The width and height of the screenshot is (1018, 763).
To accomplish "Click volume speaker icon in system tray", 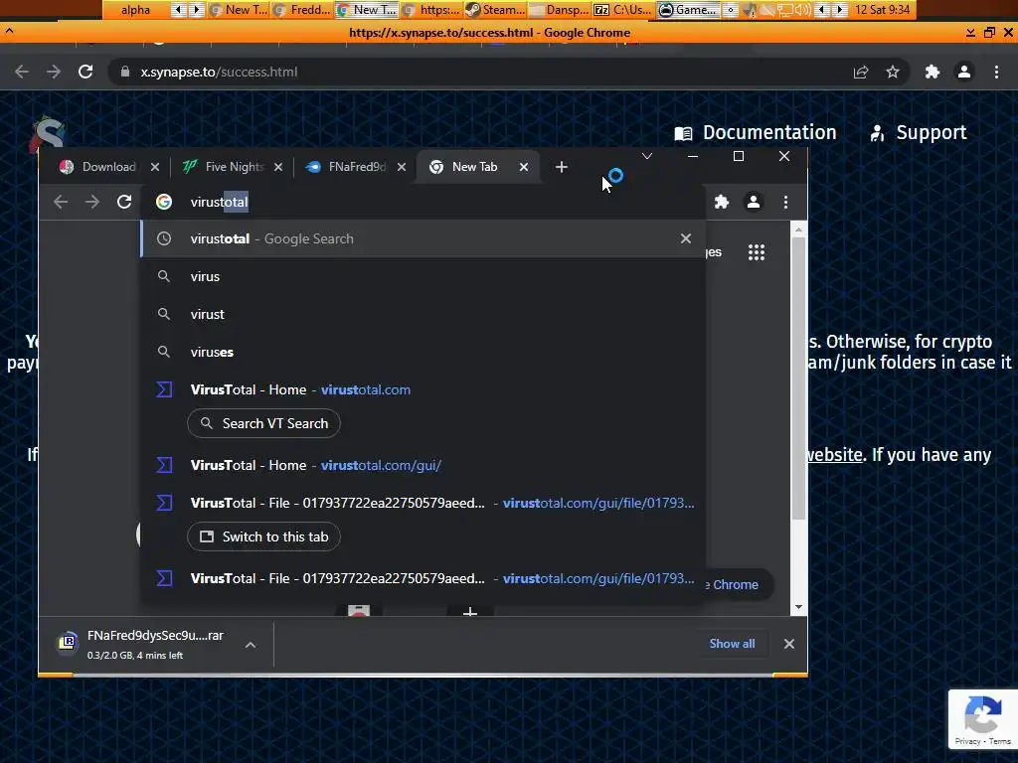I will tap(803, 10).
